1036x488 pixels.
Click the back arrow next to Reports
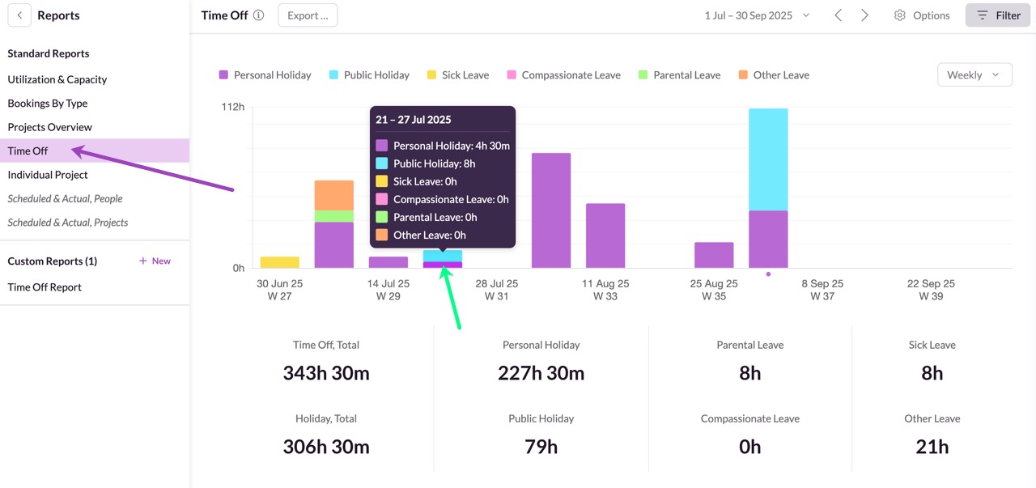click(x=19, y=15)
